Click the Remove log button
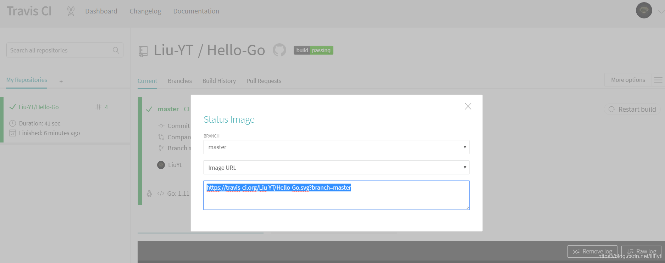This screenshot has height=263, width=665. tap(592, 251)
